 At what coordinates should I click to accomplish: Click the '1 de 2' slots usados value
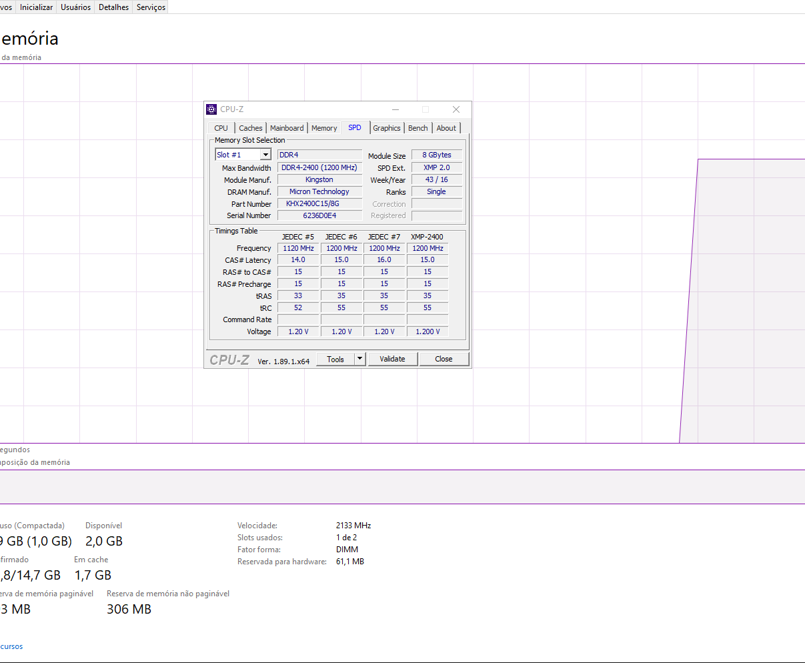click(346, 538)
